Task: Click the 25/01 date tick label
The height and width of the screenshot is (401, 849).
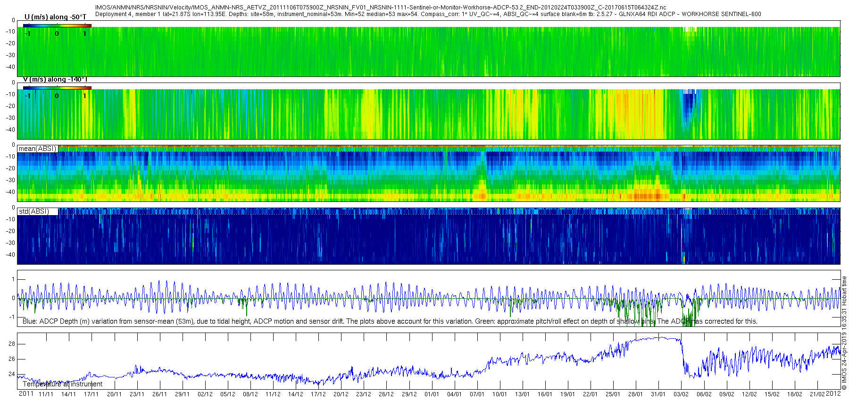Action: click(613, 394)
